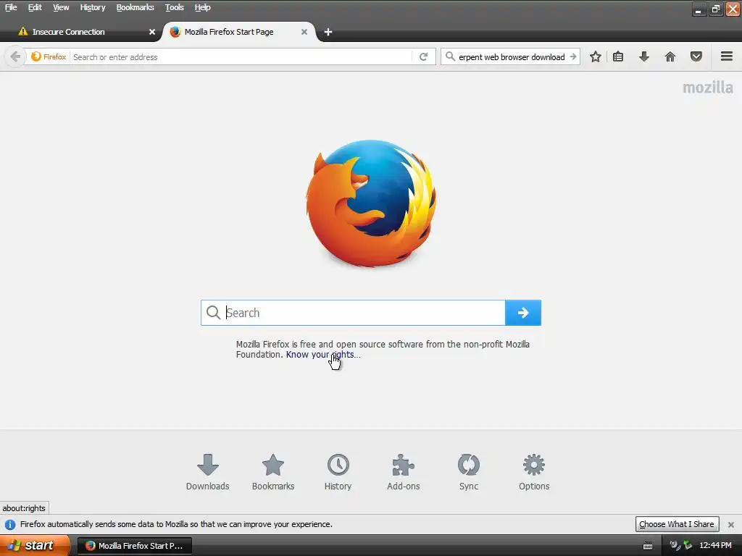Open the Help menu
Viewport: 742px width, 556px height.
pos(203,7)
